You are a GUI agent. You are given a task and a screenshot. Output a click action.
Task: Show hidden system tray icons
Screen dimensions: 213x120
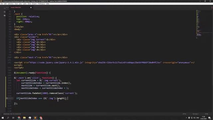point(186,118)
